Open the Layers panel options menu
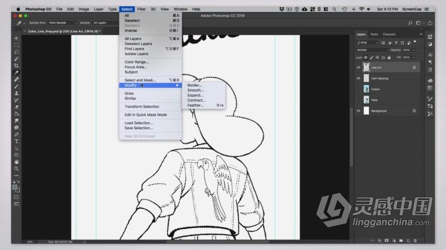The width and height of the screenshot is (446, 250). (x=421, y=34)
